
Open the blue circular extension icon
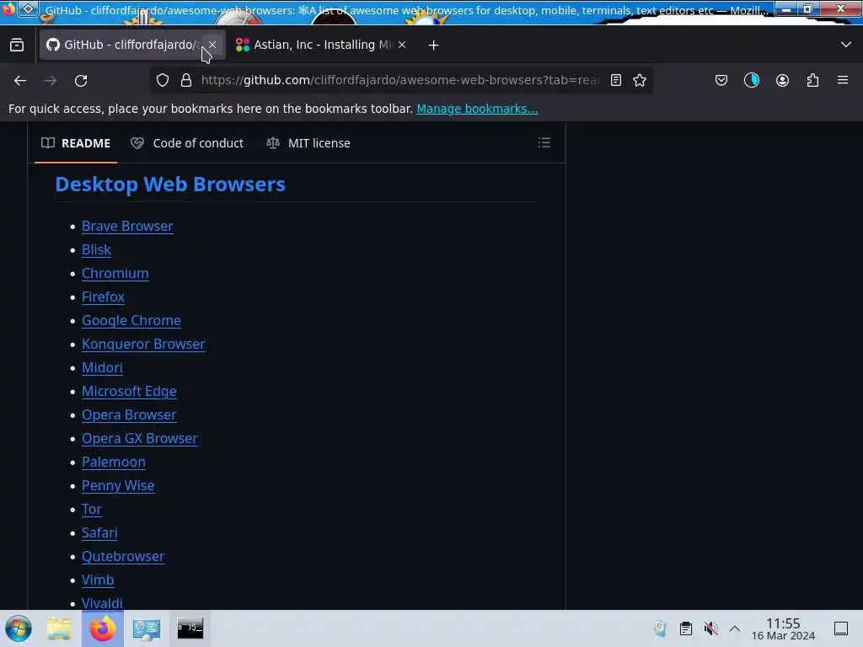[751, 80]
